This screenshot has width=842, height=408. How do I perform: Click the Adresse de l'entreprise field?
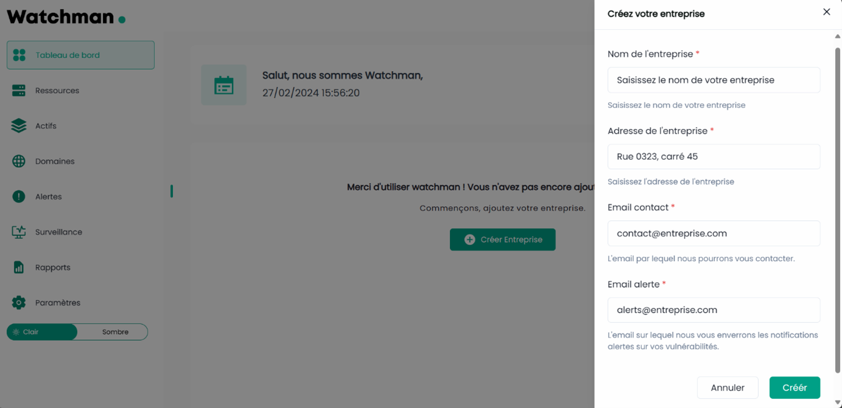point(714,157)
